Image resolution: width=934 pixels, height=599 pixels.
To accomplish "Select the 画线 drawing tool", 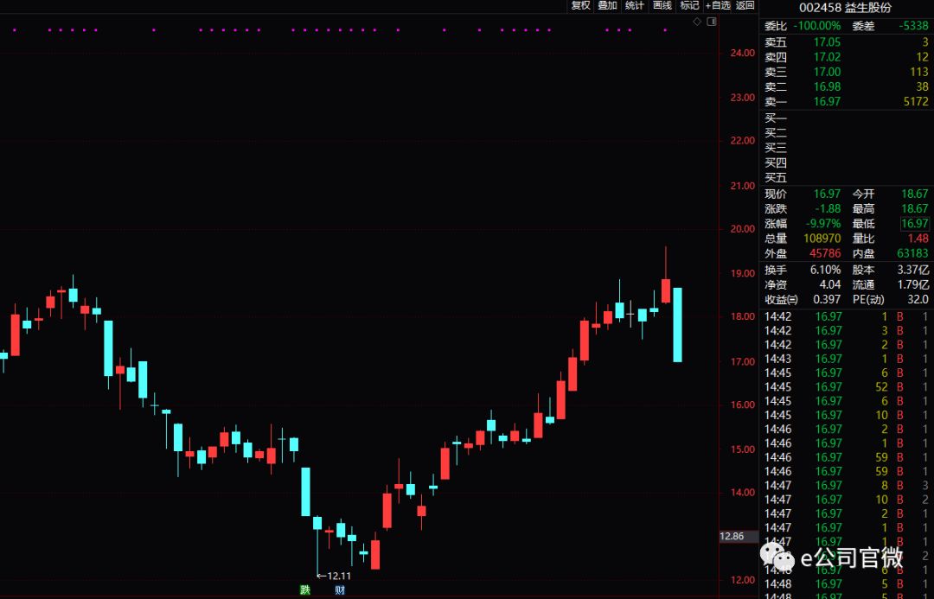I will tap(662, 5).
